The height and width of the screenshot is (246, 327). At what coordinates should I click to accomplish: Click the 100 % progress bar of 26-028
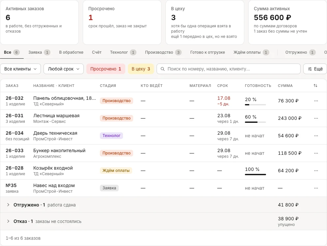point(255,174)
